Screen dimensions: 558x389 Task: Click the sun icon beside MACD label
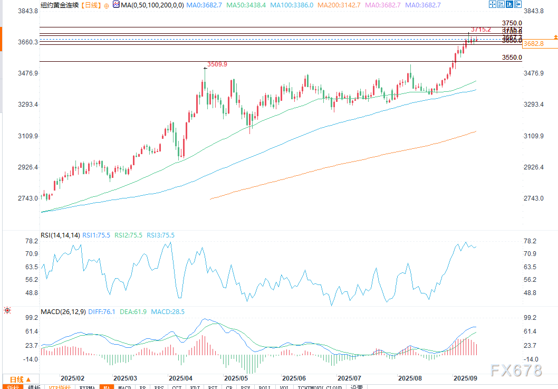[7, 310]
